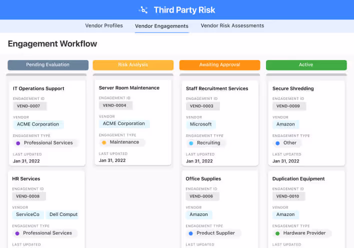Click the ServiceCo vendor tag

click(27, 214)
